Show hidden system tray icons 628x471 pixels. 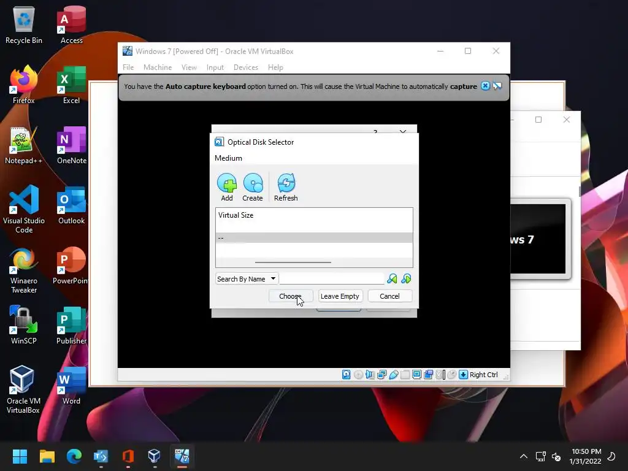524,456
